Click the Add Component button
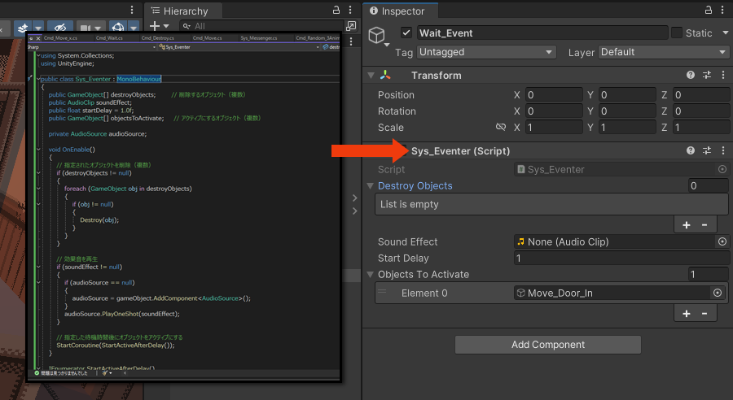 [547, 345]
